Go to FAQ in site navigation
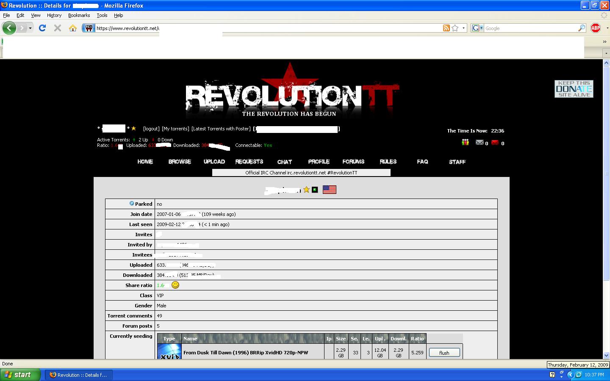 [422, 162]
